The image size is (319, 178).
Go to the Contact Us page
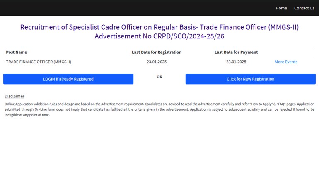(304, 8)
